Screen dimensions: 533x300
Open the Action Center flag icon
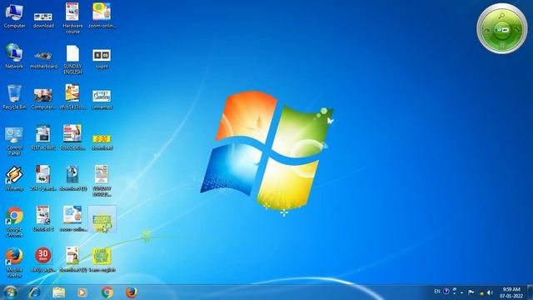[471, 292]
